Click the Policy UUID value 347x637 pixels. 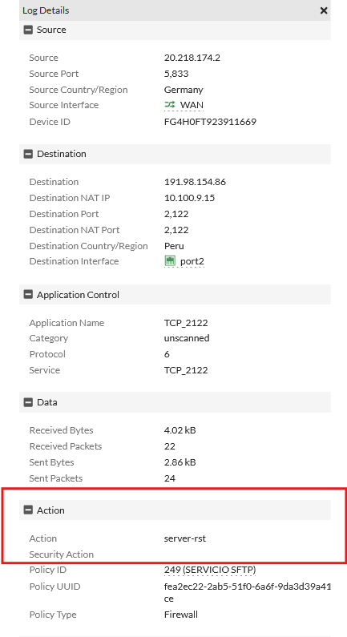click(247, 593)
